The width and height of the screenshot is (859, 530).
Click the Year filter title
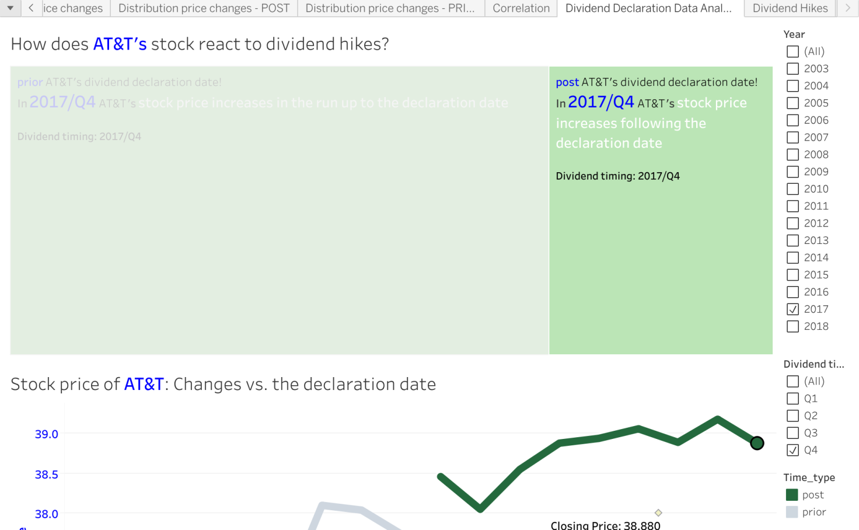coord(794,34)
